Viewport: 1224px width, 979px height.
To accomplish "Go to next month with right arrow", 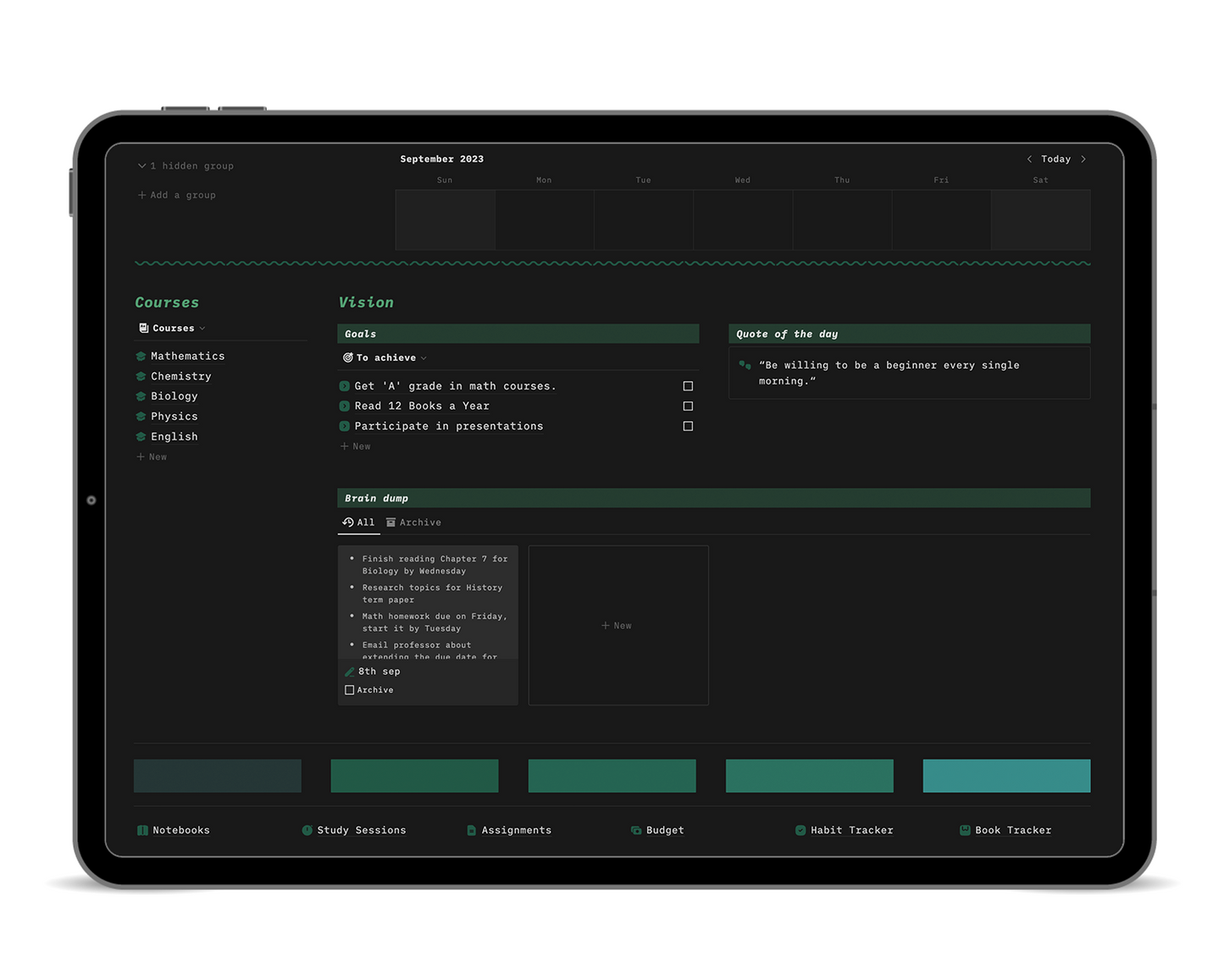I will pos(1083,159).
